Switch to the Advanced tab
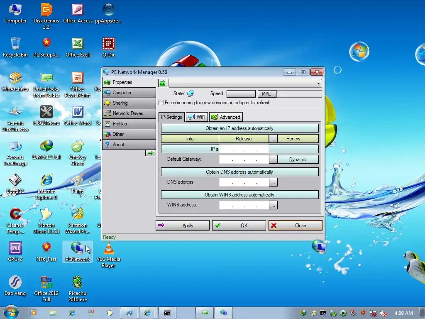Image resolution: width=425 pixels, height=319 pixels. click(x=226, y=117)
